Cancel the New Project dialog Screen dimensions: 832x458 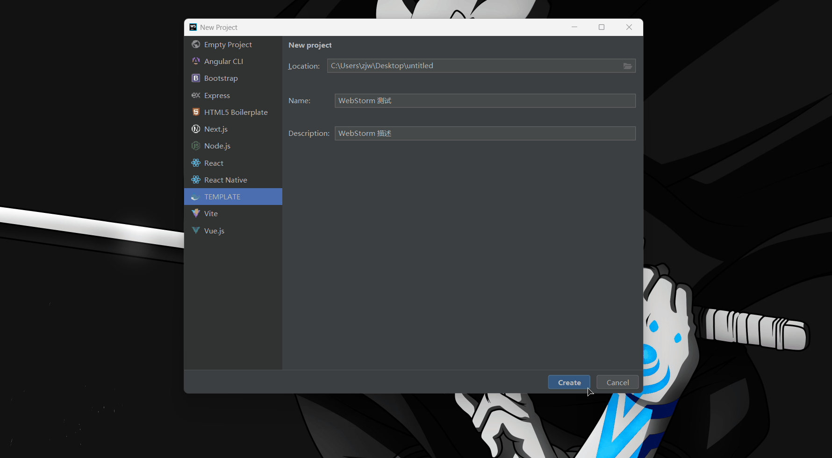pos(617,382)
